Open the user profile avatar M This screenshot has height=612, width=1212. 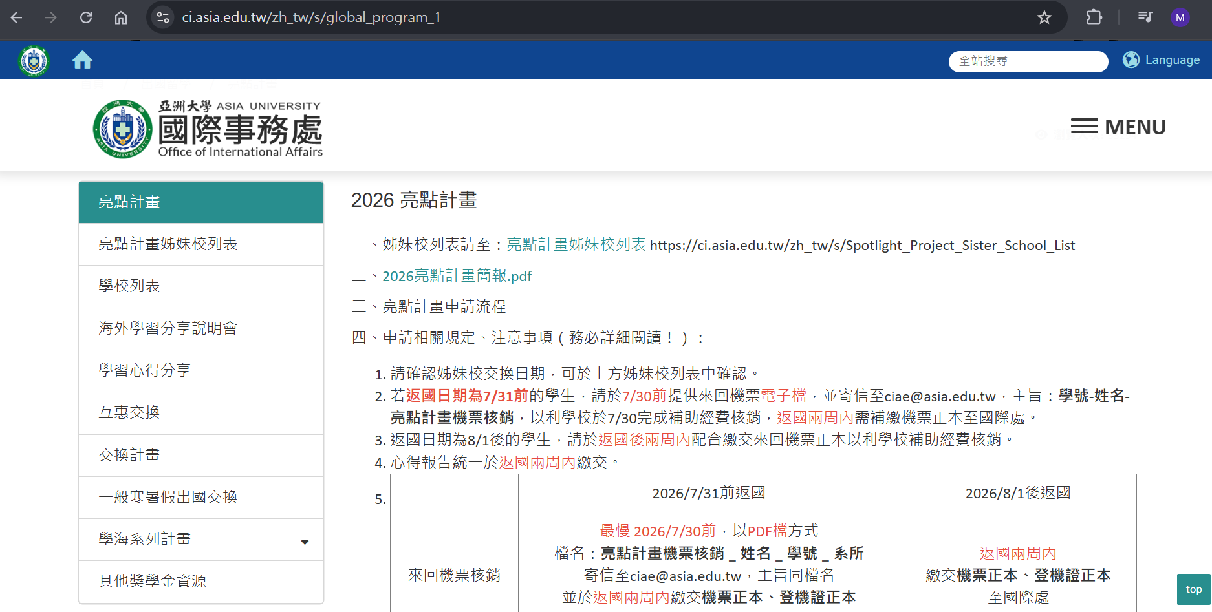[x=1180, y=17]
